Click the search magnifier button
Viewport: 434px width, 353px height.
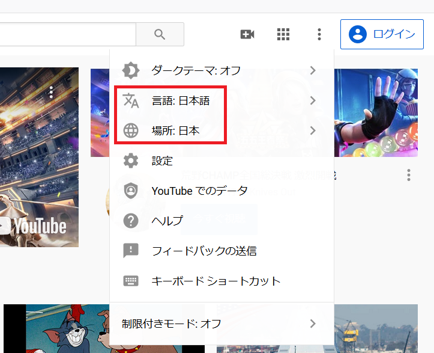[x=160, y=34]
